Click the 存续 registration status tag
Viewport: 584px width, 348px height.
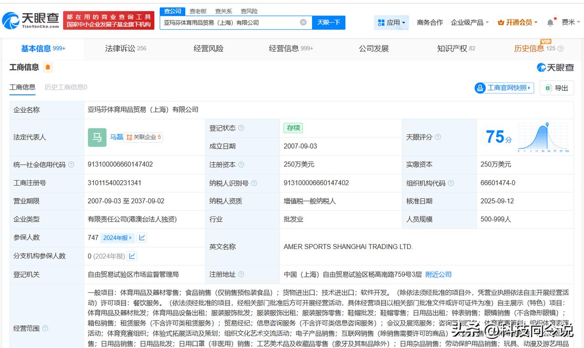(x=293, y=128)
